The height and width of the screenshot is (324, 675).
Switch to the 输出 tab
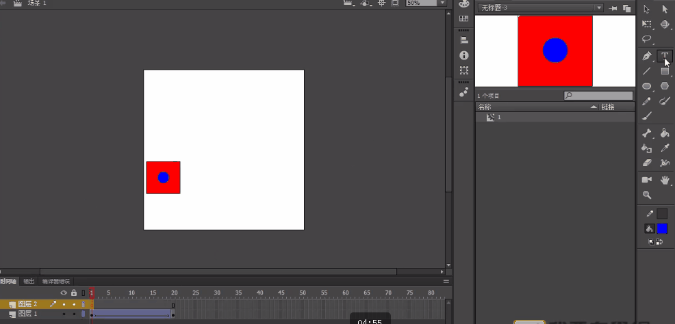[x=29, y=282]
